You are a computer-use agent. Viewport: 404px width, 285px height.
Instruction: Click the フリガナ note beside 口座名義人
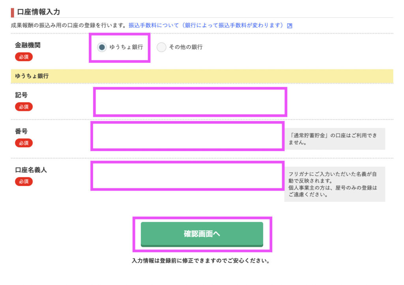tap(335, 184)
